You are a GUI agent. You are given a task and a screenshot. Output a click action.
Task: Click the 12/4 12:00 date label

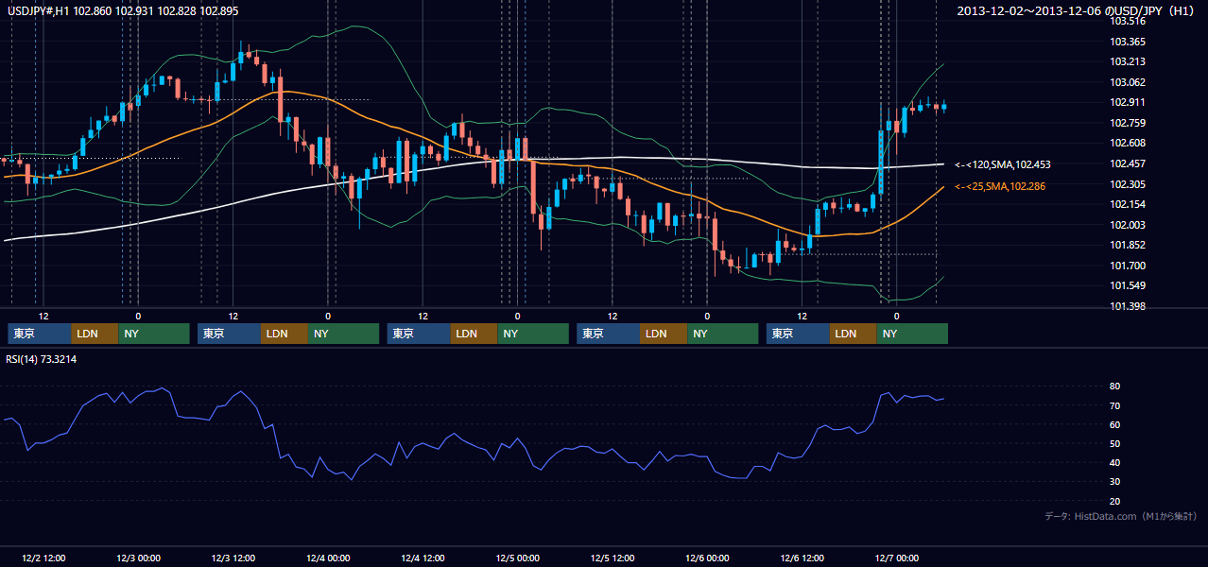(423, 558)
